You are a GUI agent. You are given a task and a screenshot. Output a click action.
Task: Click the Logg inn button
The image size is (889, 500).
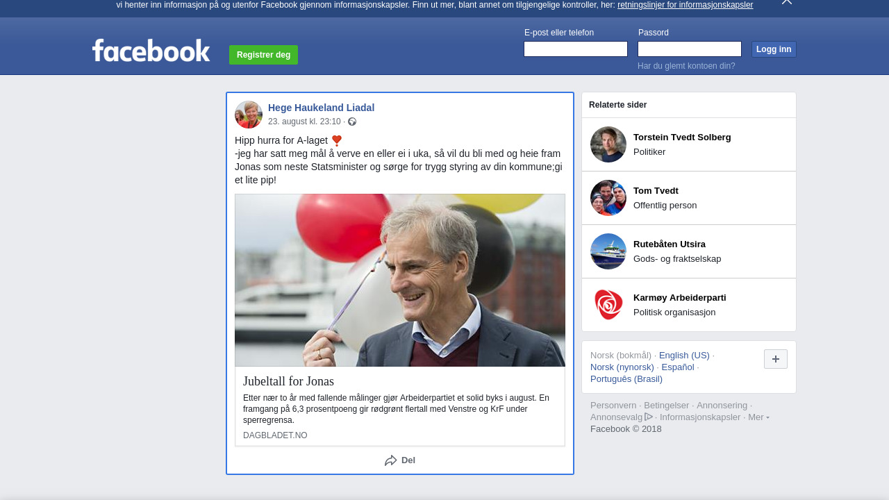point(774,49)
